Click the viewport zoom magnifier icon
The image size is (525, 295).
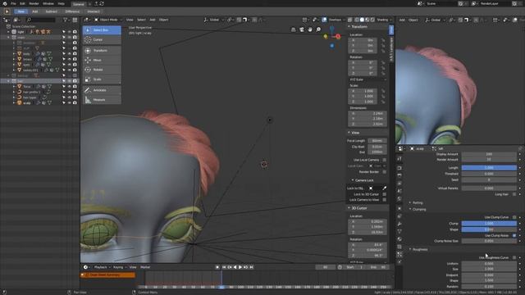(x=318, y=29)
